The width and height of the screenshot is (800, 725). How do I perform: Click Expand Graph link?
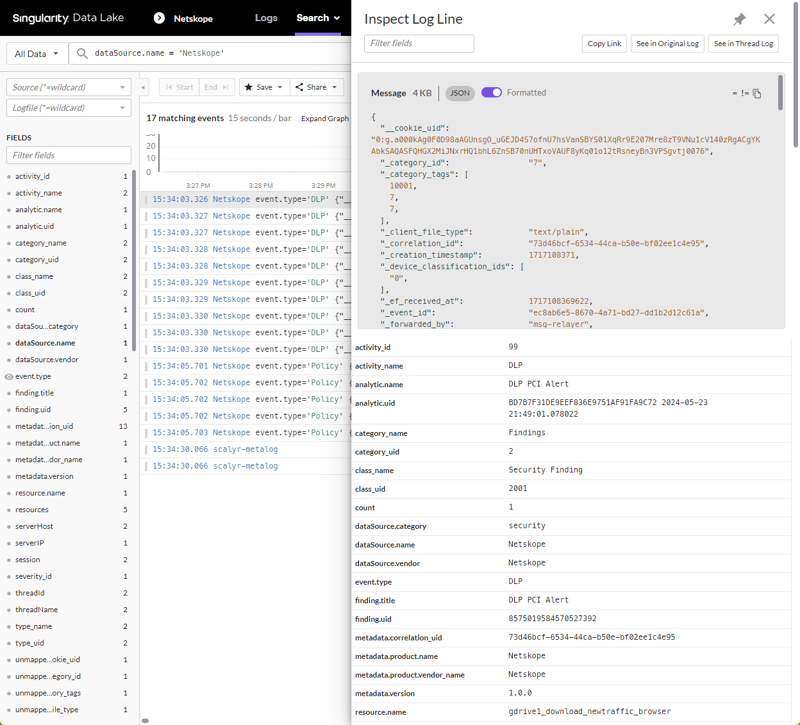click(x=325, y=119)
